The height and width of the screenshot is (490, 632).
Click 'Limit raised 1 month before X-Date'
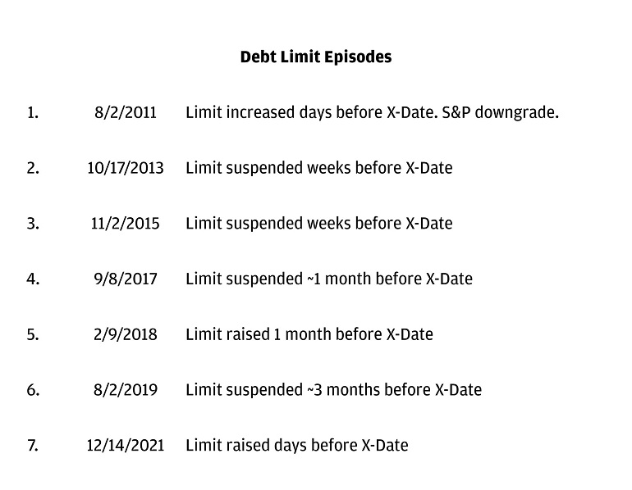[309, 334]
